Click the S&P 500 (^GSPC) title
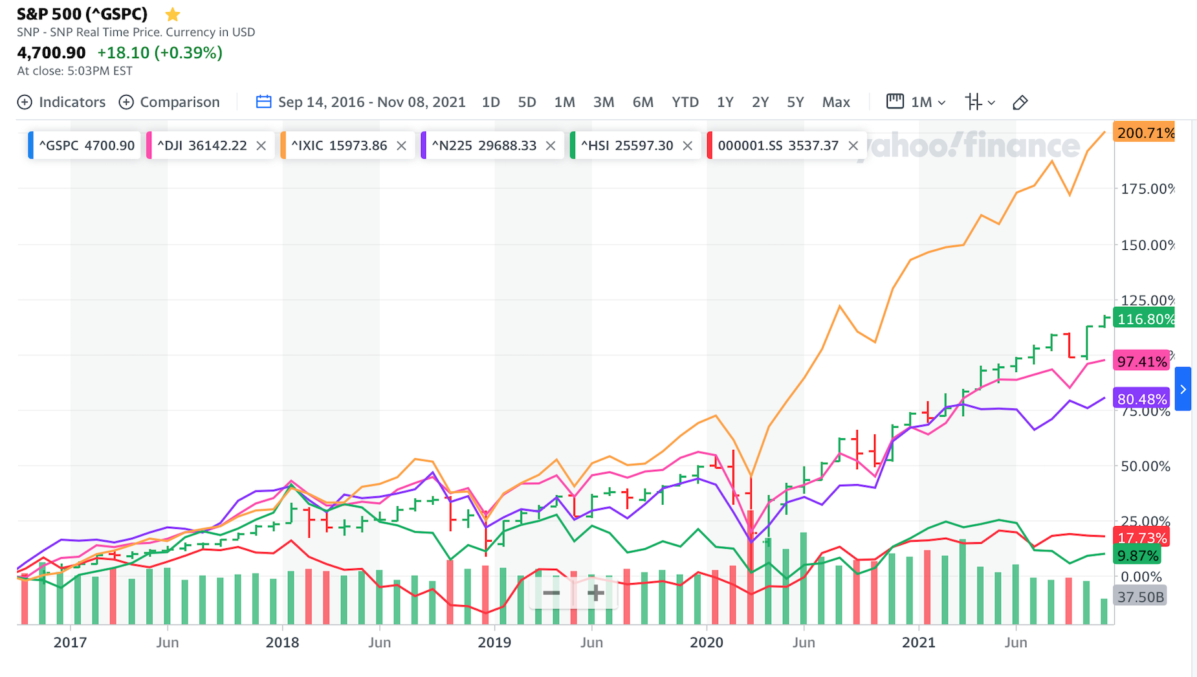This screenshot has width=1197, height=677. tap(82, 14)
